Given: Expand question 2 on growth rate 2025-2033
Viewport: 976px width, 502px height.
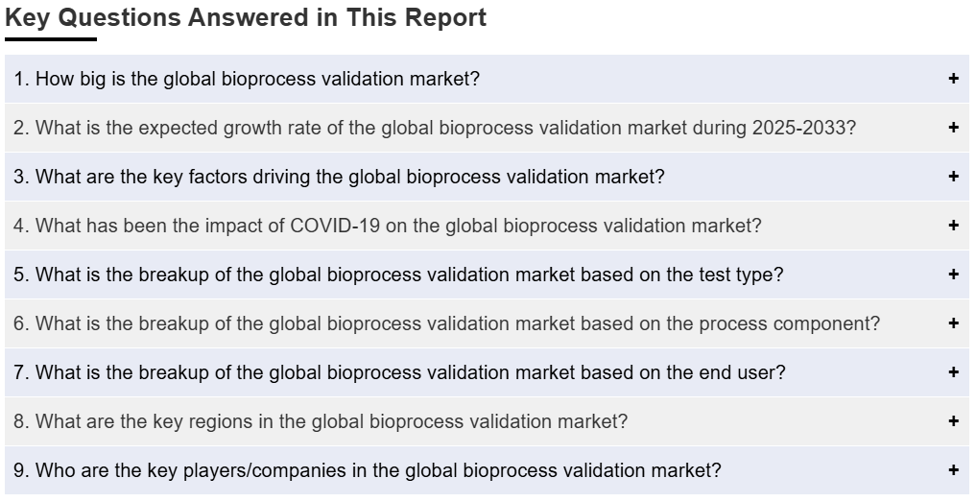Looking at the screenshot, I should (x=434, y=128).
